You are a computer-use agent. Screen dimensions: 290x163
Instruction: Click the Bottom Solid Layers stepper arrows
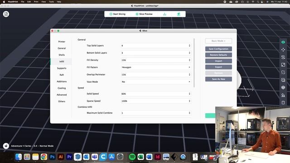(189, 53)
